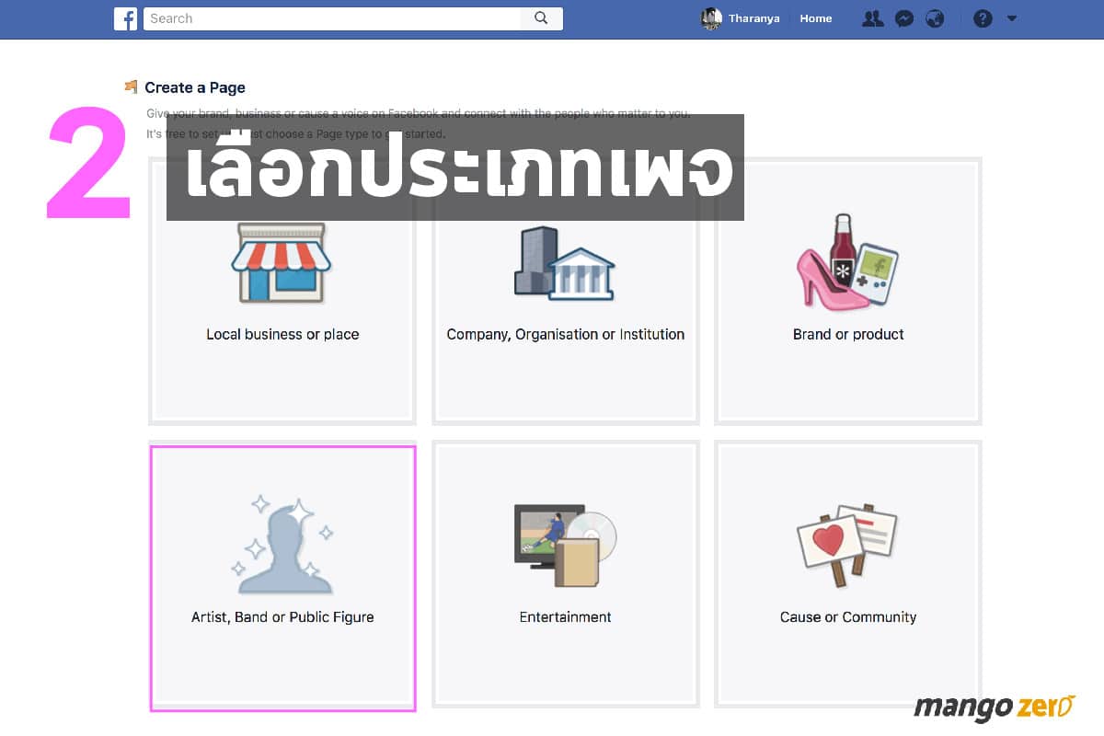Go to Tharanya's profile name link
Image resolution: width=1104 pixels, height=736 pixels.
(x=753, y=18)
